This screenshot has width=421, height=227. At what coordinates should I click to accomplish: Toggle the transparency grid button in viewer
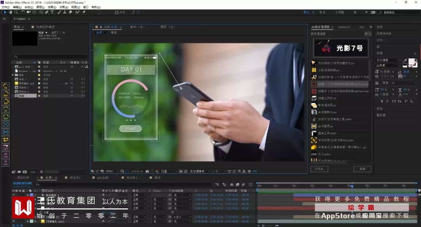tap(186, 171)
